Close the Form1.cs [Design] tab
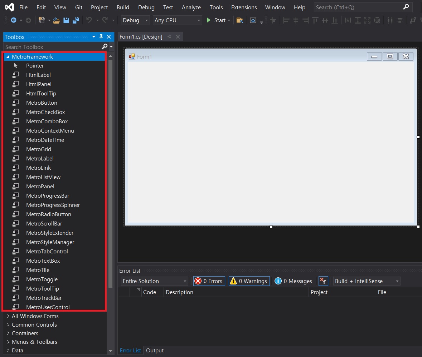 pos(178,37)
